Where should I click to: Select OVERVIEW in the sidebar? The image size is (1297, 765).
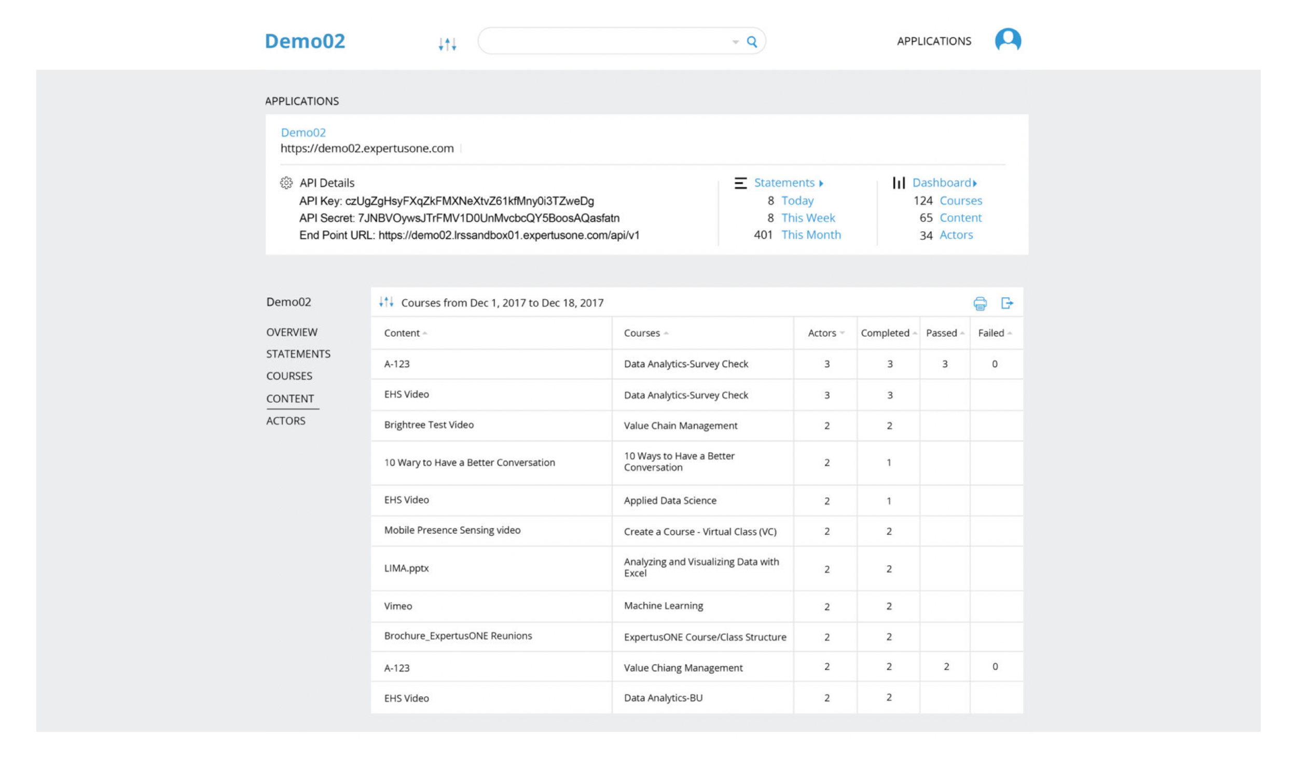pyautogui.click(x=292, y=332)
